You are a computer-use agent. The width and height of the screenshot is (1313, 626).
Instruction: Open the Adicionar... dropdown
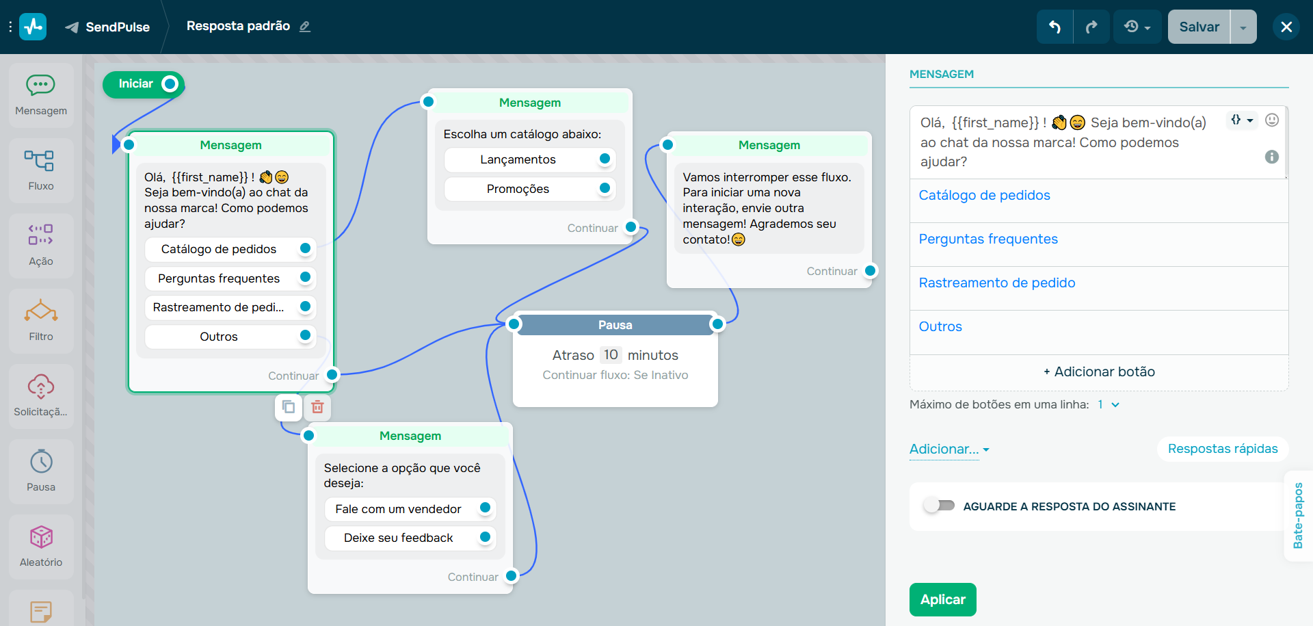pos(949,449)
